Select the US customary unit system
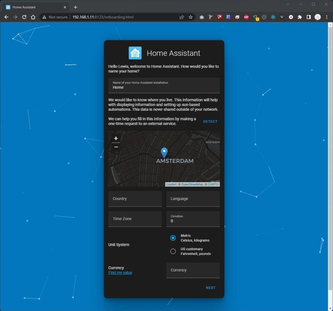333x311 pixels. (173, 251)
